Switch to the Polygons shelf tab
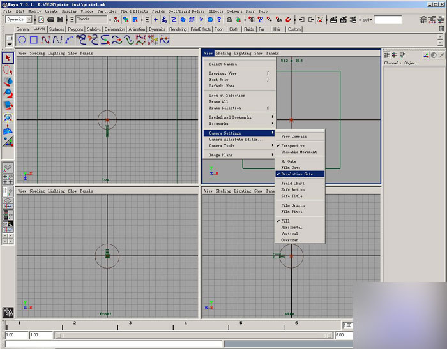447x349 pixels. pos(75,29)
